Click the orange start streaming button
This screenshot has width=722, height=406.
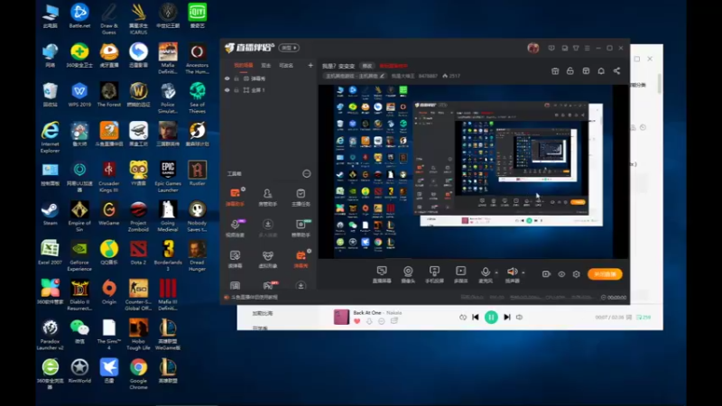click(x=605, y=274)
